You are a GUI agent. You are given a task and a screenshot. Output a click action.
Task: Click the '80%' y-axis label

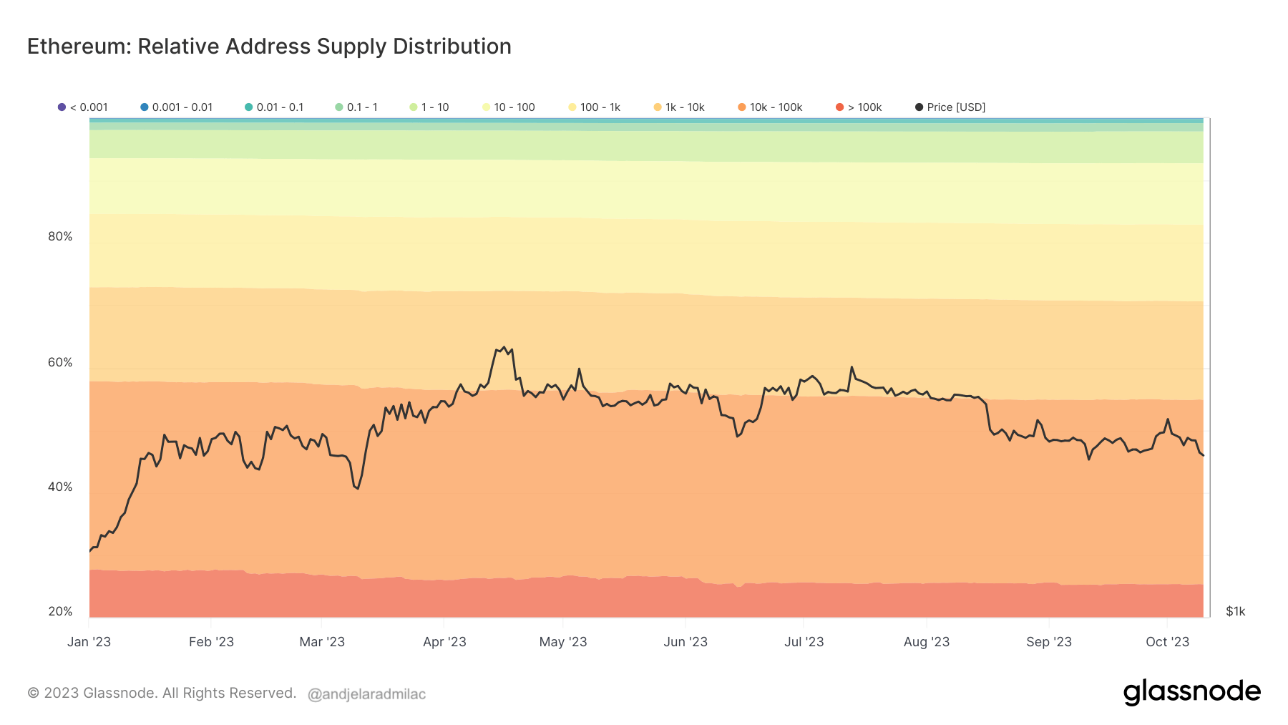pyautogui.click(x=60, y=236)
